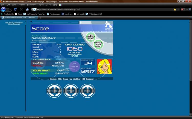Open the News round button

pyautogui.click(x=71, y=91)
